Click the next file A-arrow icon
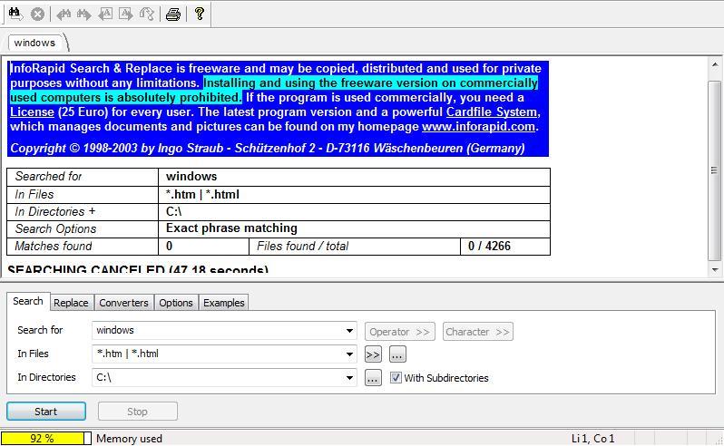 [x=125, y=15]
